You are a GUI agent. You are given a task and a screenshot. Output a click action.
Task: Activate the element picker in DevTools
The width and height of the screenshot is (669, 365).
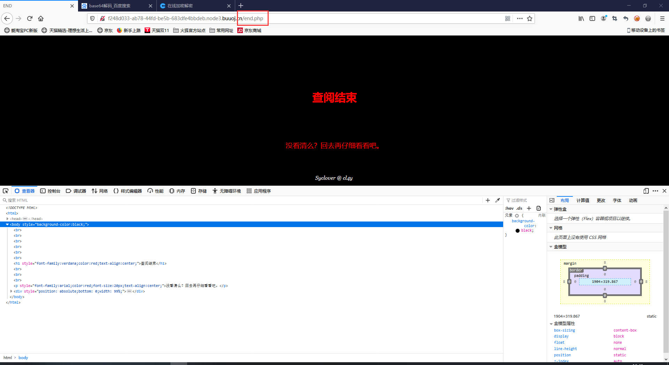pyautogui.click(x=6, y=191)
